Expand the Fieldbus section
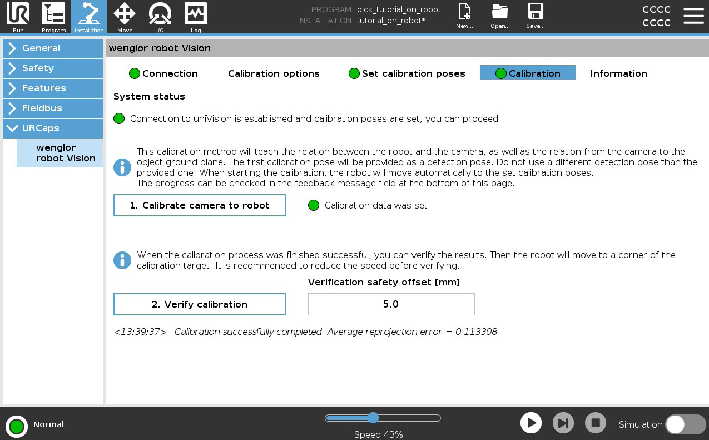The image size is (709, 440). pos(53,108)
